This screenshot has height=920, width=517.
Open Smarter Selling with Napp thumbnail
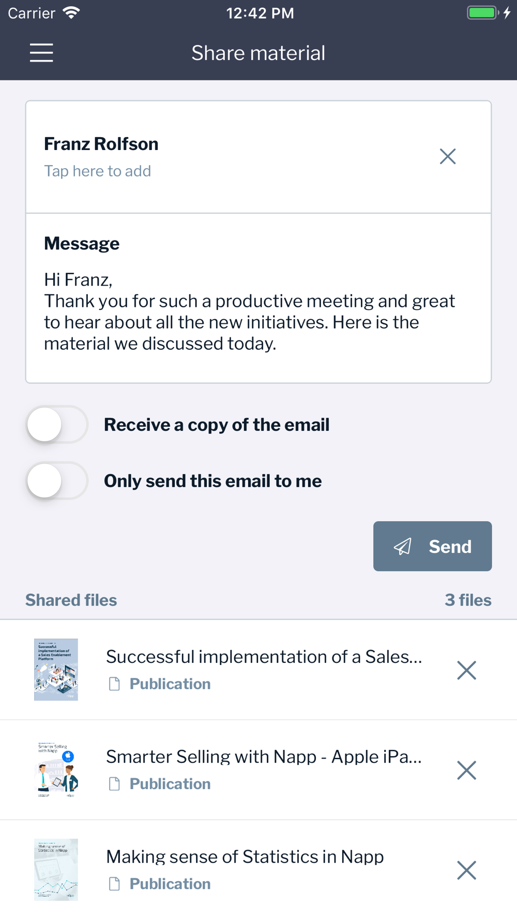(56, 770)
